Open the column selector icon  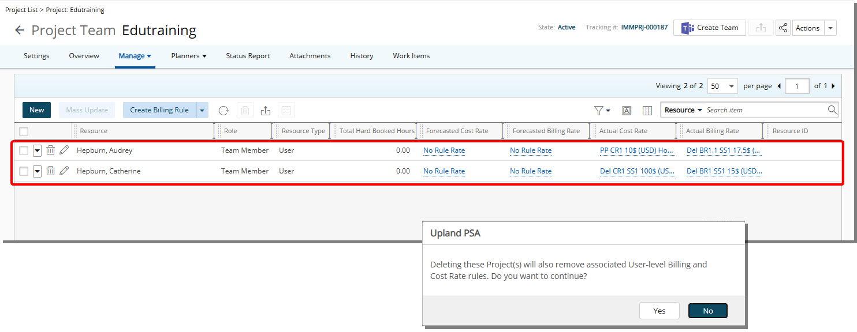(647, 110)
